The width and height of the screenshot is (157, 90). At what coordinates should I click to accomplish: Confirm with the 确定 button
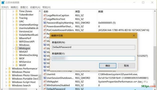click(x=108, y=66)
